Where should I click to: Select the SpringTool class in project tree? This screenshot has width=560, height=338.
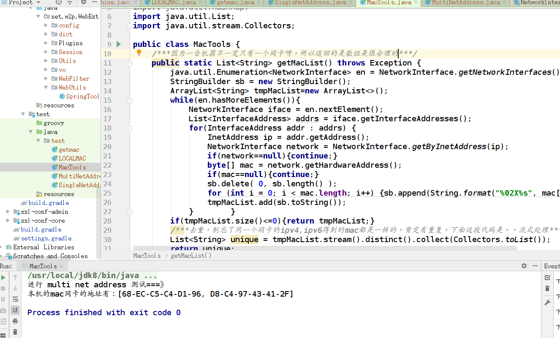point(82,96)
